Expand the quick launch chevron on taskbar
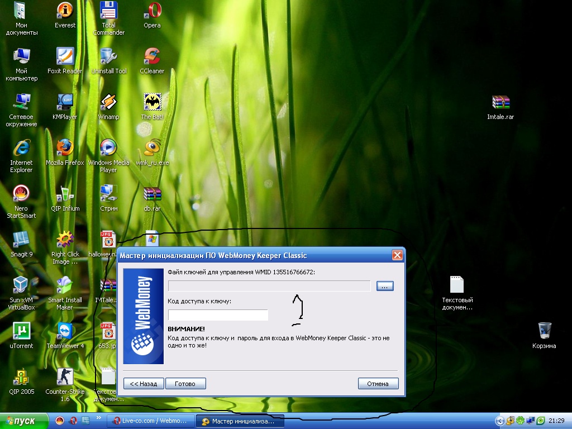Screen dimensions: 572x429 (x=99, y=418)
